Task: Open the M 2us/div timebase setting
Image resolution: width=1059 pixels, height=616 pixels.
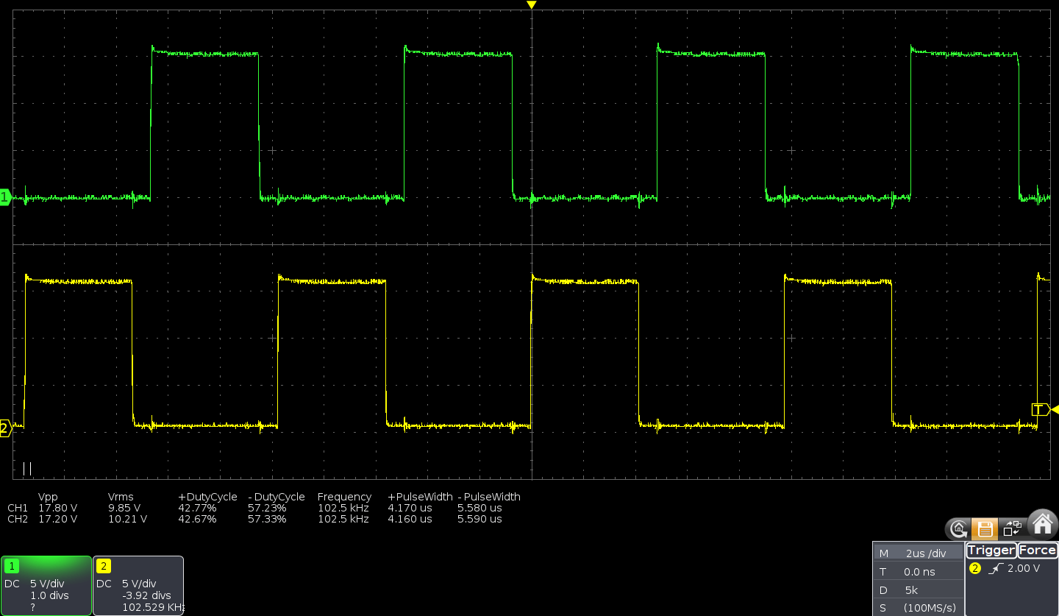Action: [918, 553]
